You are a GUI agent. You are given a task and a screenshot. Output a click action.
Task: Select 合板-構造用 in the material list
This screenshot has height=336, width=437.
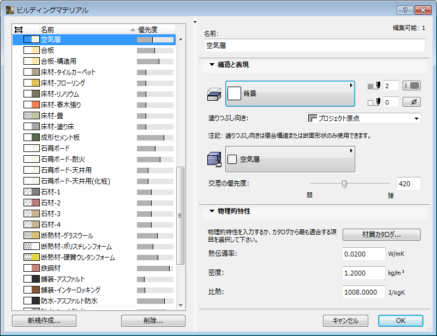[94, 61]
